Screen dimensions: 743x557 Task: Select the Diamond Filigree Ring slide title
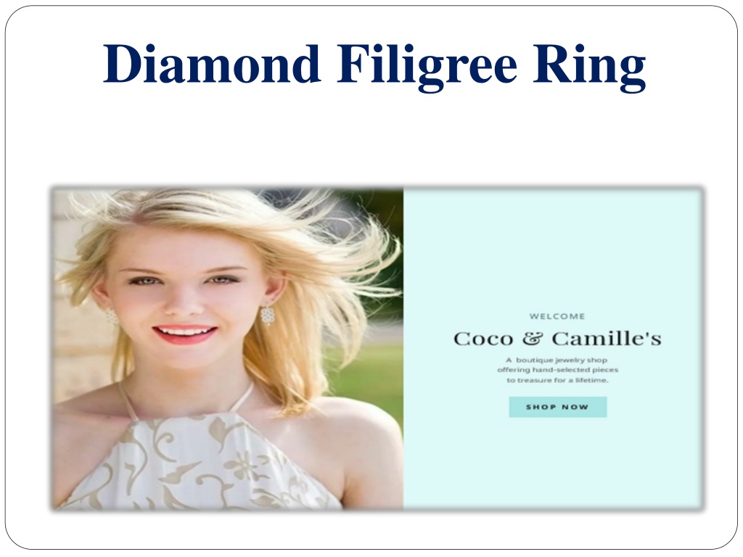(374, 65)
